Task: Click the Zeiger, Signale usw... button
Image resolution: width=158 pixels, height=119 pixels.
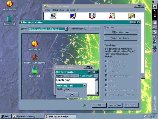Action: point(121,38)
